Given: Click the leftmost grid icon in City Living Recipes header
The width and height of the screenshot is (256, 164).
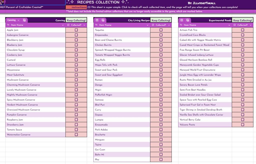Looking at the screenshot, I should click(97, 20).
